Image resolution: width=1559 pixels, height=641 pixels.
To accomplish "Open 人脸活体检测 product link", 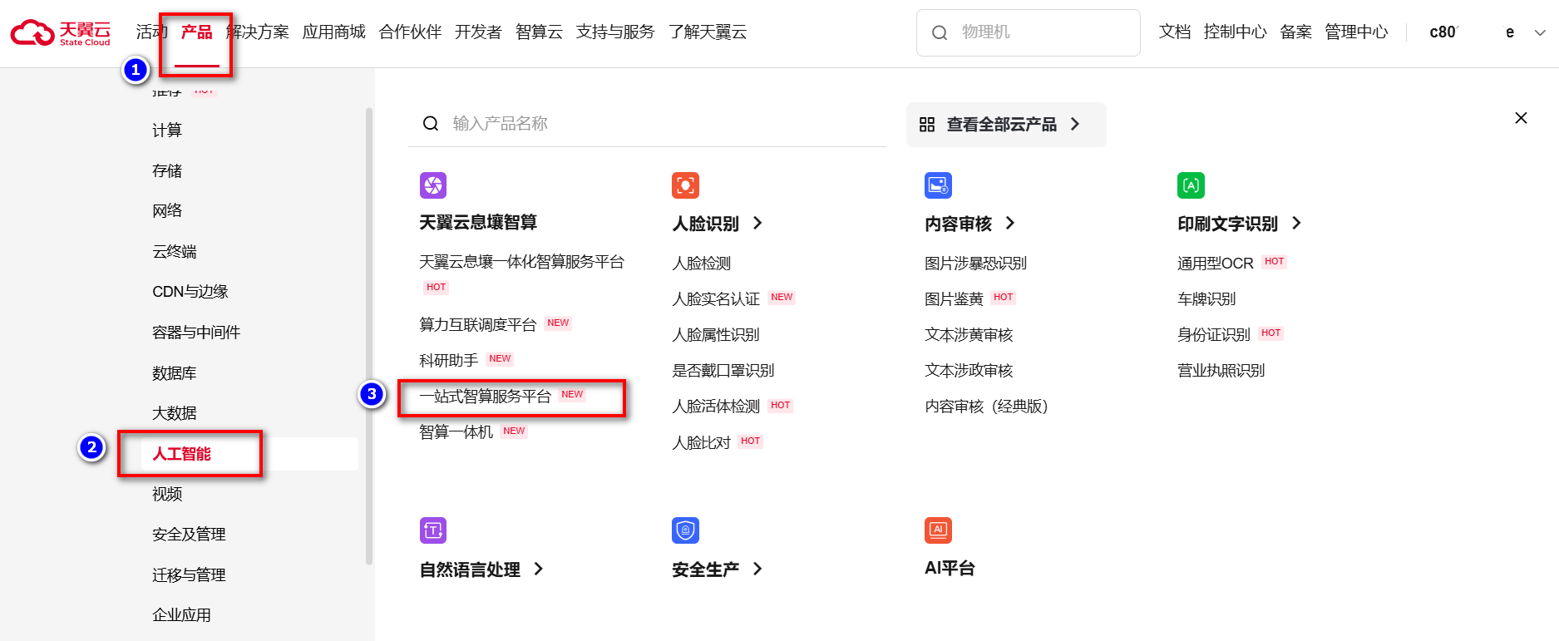I will (x=716, y=406).
